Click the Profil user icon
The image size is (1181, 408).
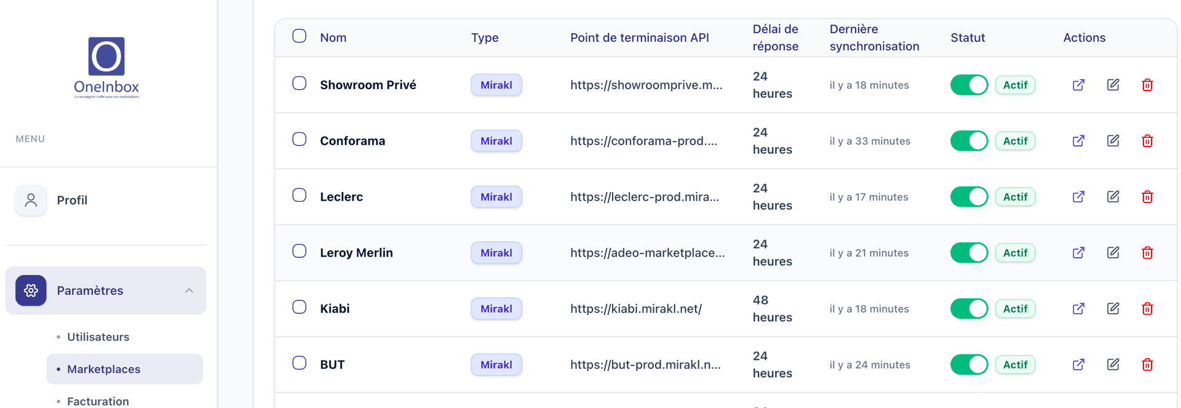(31, 200)
